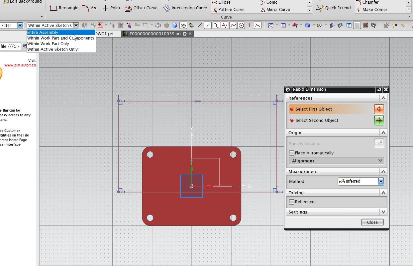Select the Rectangle sketch tool

pyautogui.click(x=64, y=8)
